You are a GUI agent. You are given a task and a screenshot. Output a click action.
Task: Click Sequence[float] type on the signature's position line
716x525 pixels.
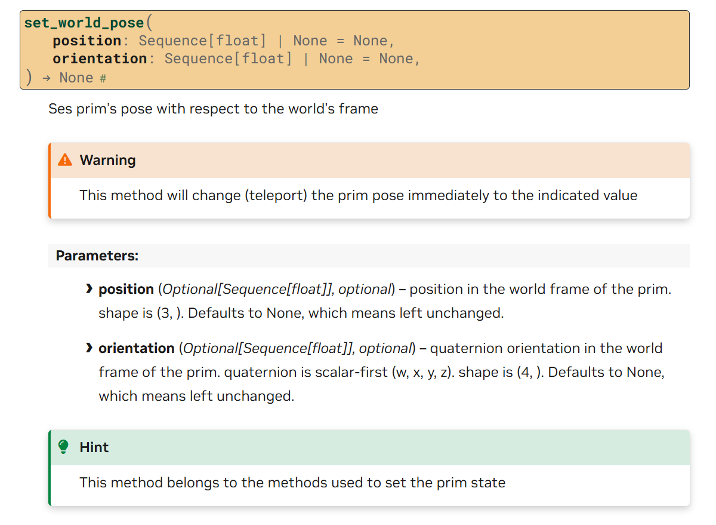pyautogui.click(x=202, y=41)
